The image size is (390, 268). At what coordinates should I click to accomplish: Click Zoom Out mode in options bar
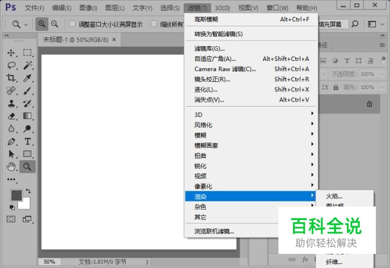pos(55,24)
